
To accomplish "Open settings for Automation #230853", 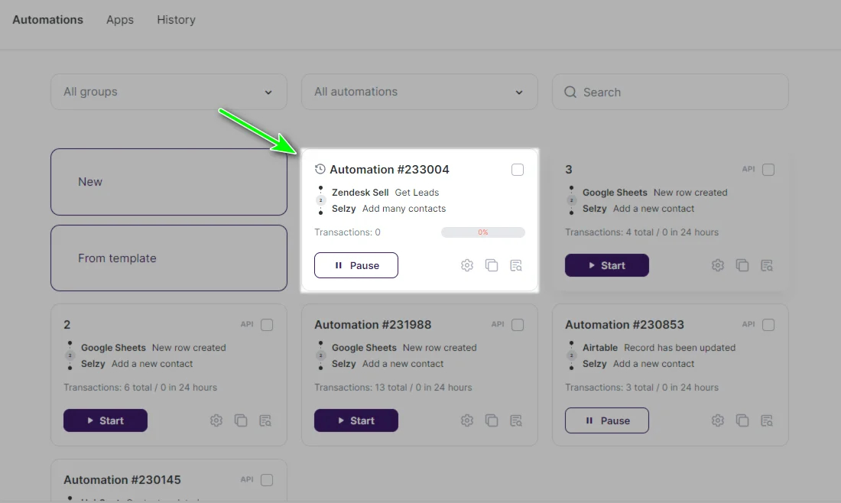I will coord(718,420).
